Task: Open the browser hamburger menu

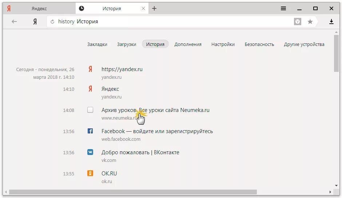Action: (283, 8)
